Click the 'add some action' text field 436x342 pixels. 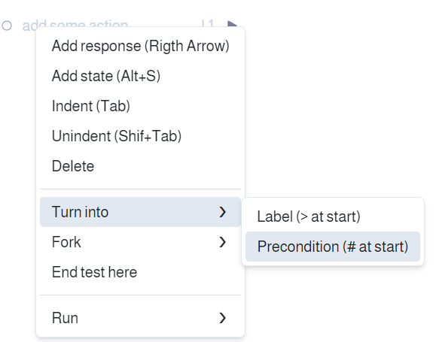pyautogui.click(x=75, y=24)
